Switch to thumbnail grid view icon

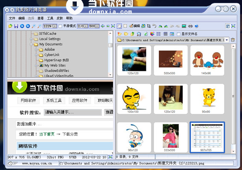pos(172,34)
